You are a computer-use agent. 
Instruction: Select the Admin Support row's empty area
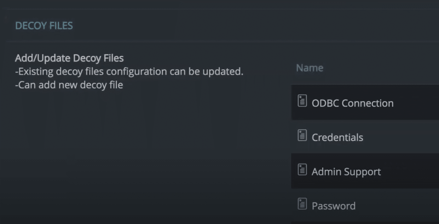click(410, 171)
